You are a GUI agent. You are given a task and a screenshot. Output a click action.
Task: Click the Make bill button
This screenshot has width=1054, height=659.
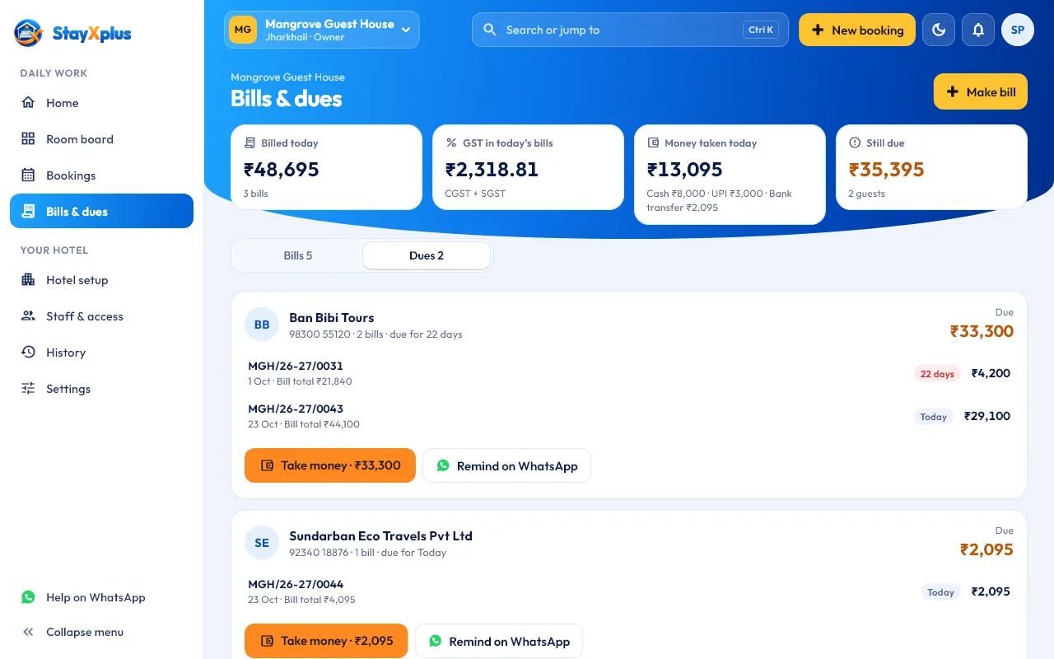tap(981, 91)
